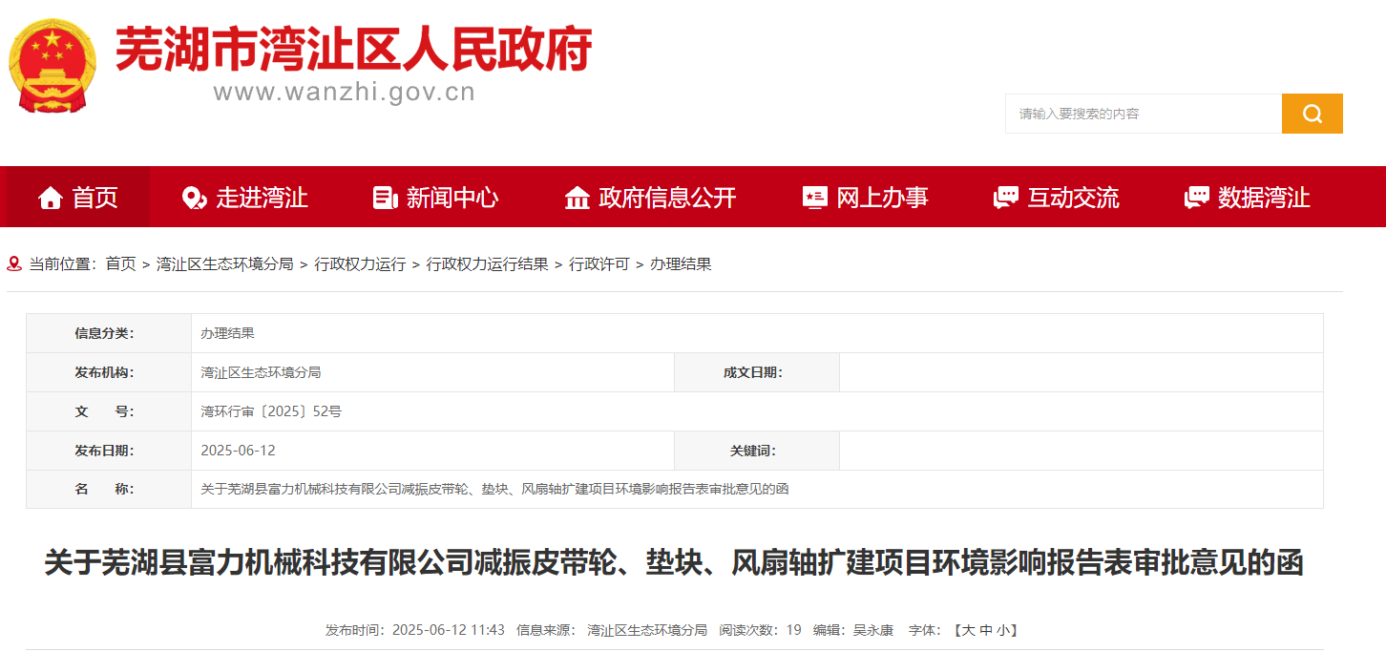
Task: Open the 新闻中心 navigation menu
Action: pyautogui.click(x=451, y=198)
